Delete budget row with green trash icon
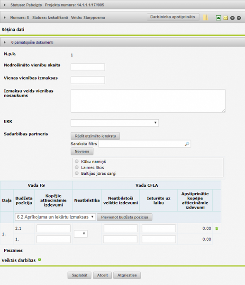The height and width of the screenshot is (285, 245). tap(217, 228)
